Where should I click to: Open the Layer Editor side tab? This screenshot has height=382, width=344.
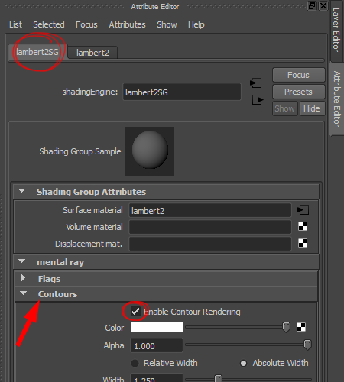[x=336, y=30]
